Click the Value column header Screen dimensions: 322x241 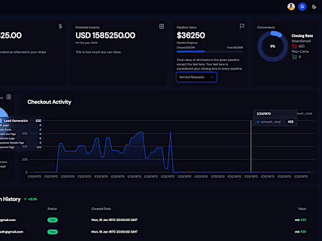tap(302, 209)
